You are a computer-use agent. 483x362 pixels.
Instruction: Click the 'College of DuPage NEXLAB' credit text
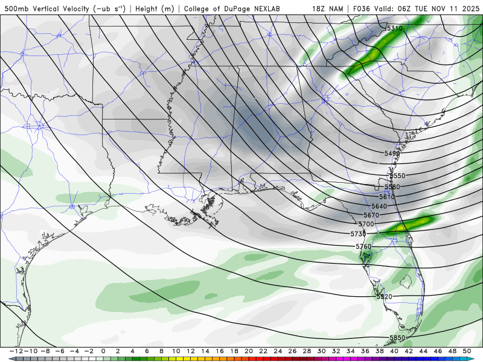(232, 8)
